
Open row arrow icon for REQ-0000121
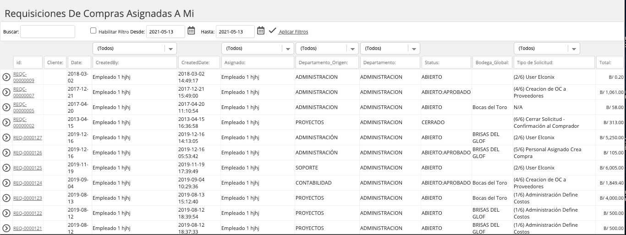coord(6,228)
